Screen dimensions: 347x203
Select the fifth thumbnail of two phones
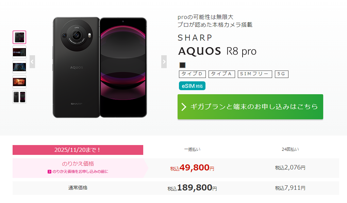pyautogui.click(x=19, y=97)
